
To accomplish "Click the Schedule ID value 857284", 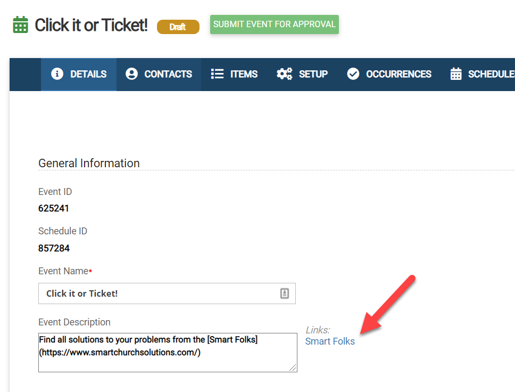I will 54,248.
